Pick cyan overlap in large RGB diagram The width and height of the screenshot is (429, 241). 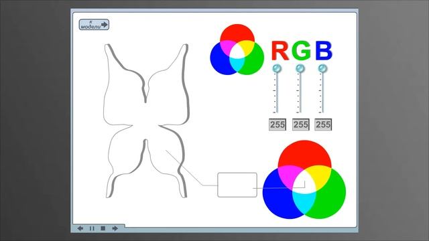coord(304,203)
